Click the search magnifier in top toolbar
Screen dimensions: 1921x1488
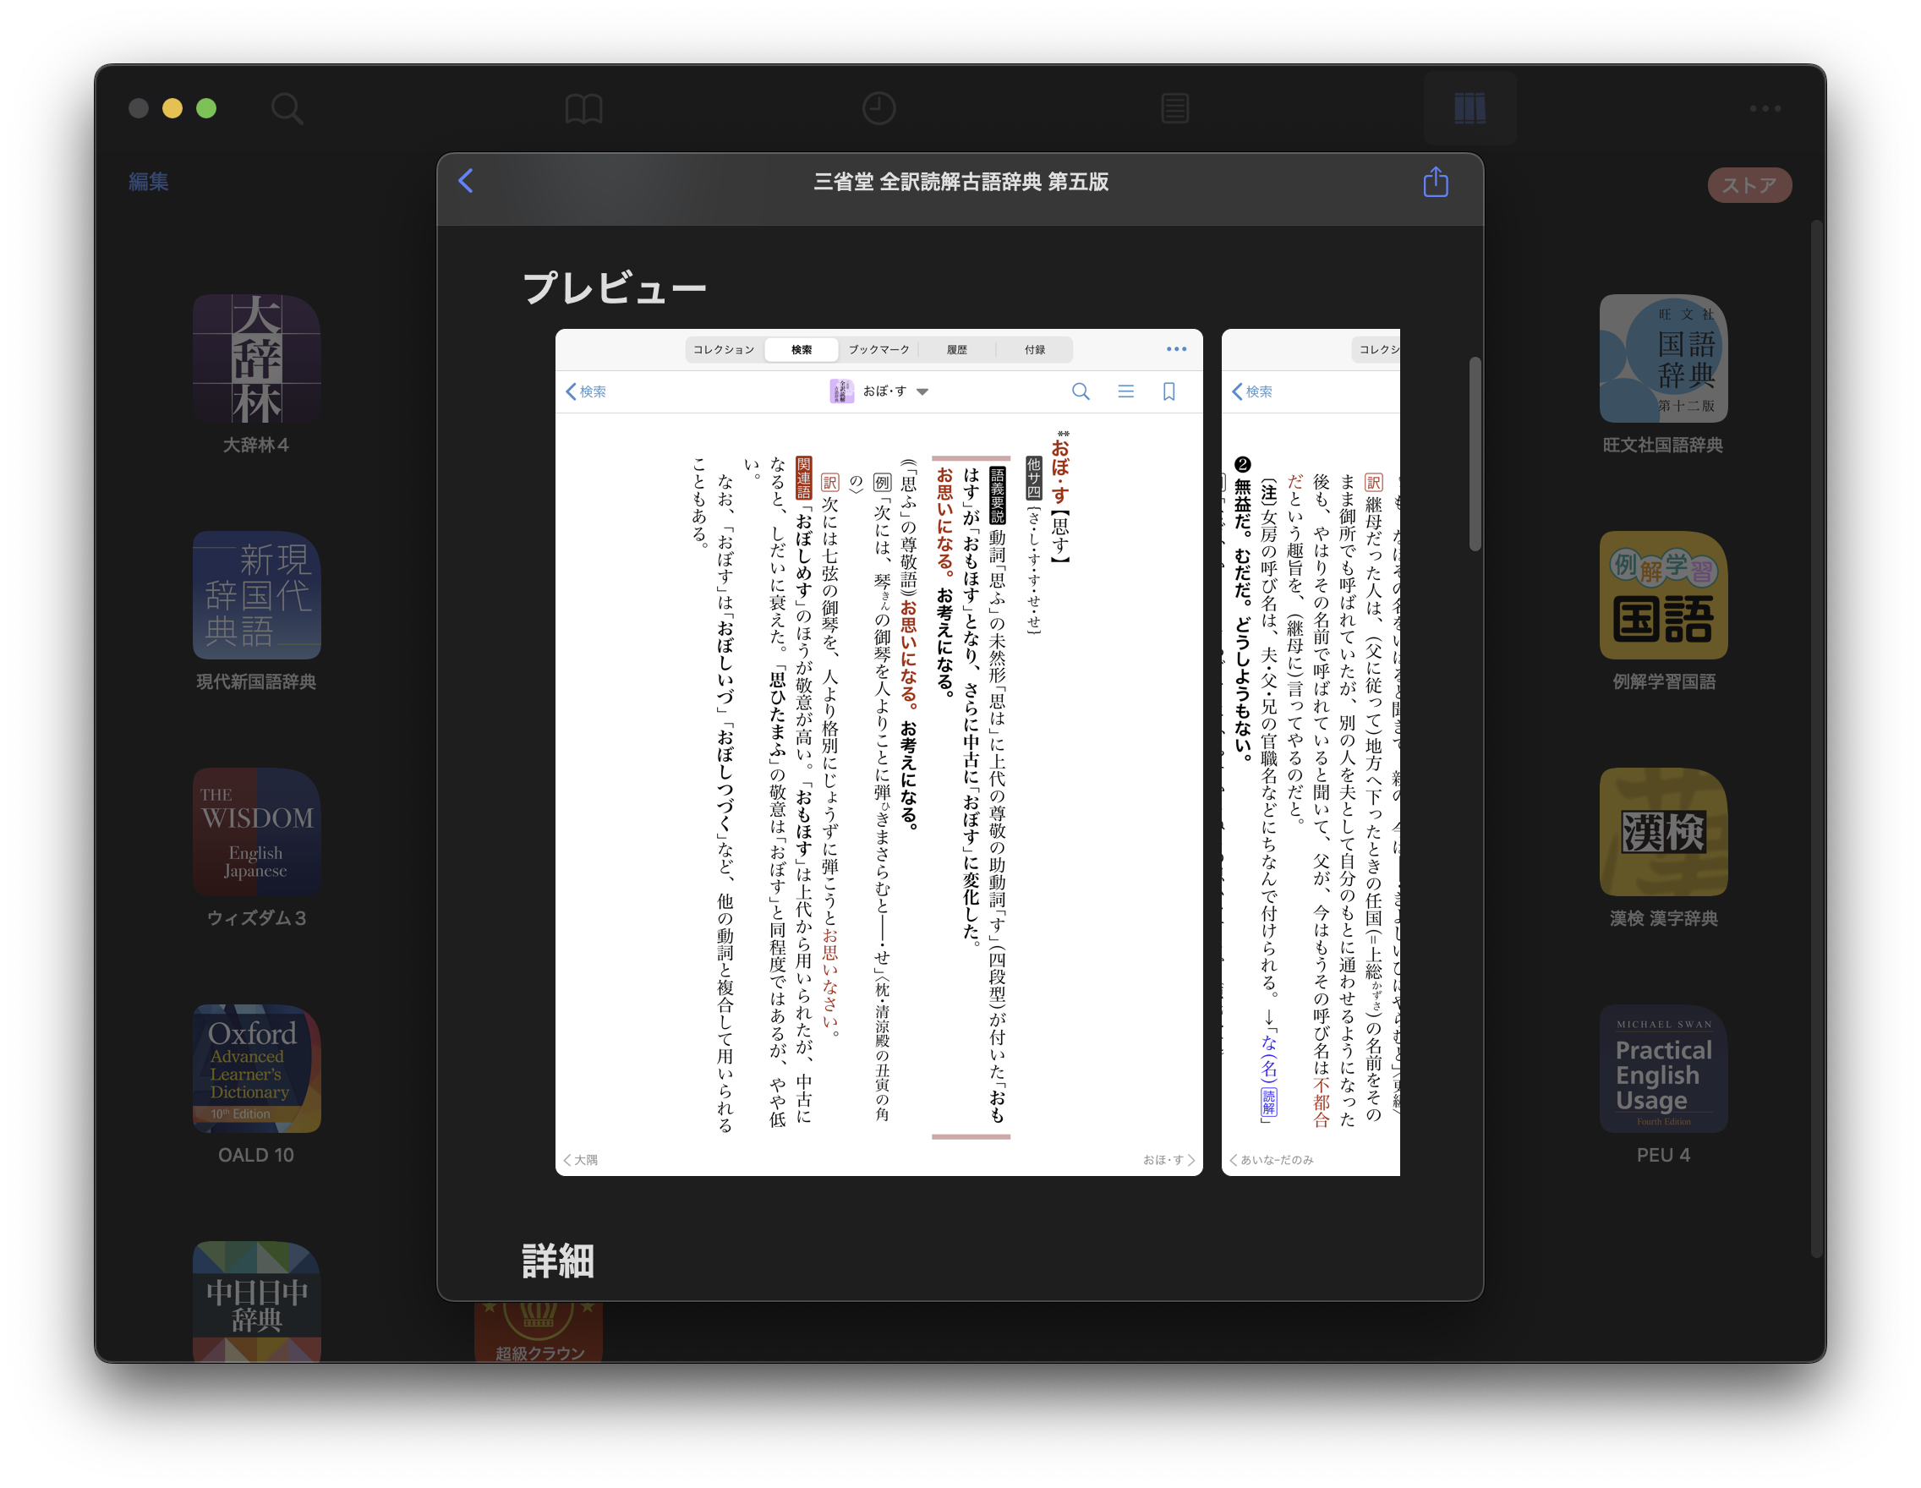point(287,109)
